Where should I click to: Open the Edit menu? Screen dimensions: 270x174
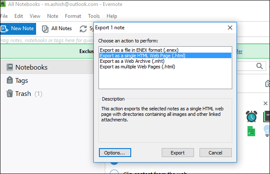pyautogui.click(x=19, y=16)
